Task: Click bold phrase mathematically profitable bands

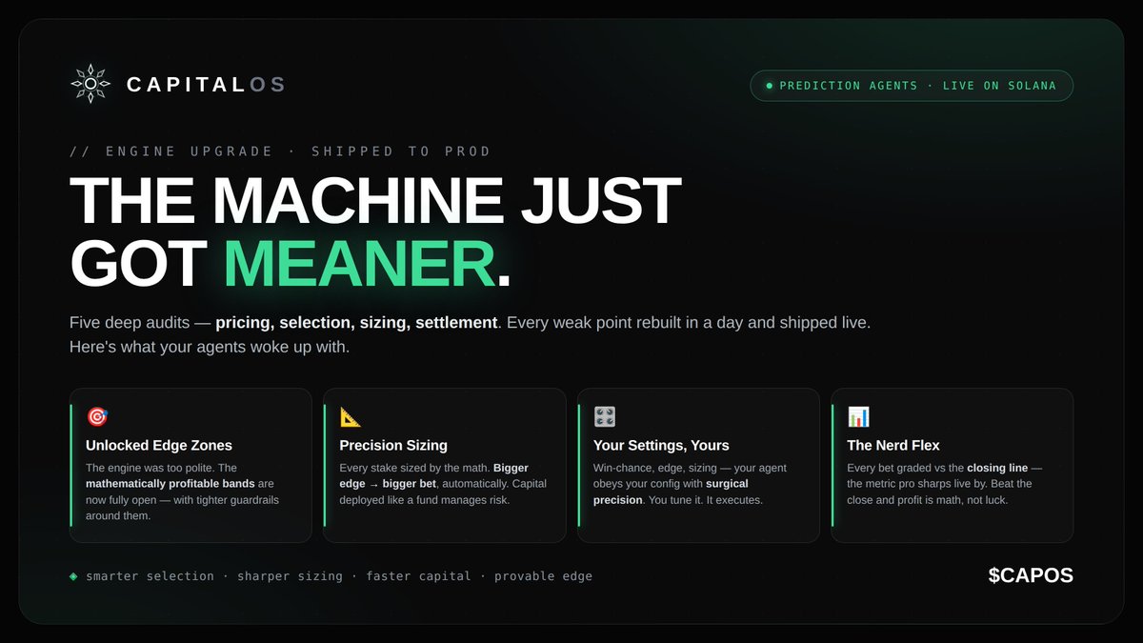Action: (170, 484)
